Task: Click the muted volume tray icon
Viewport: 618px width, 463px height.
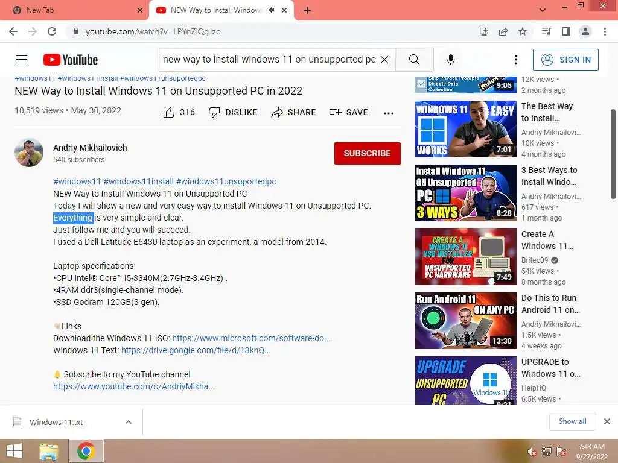Action: pos(532,452)
